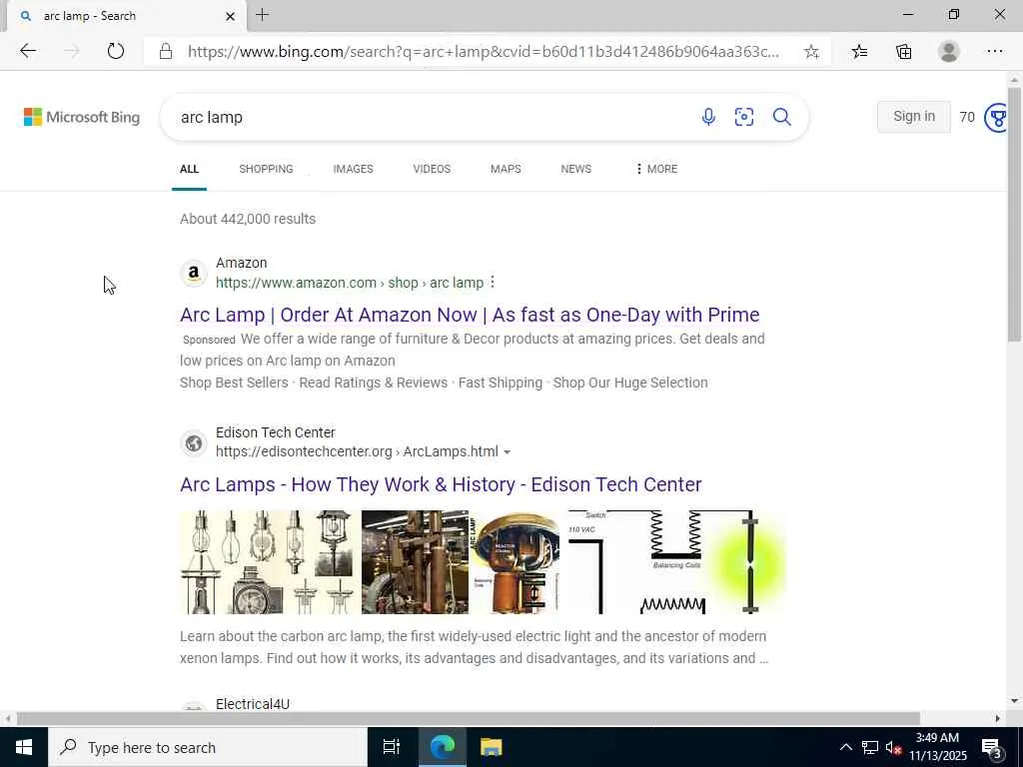Click the profile avatar icon
Screen dimensions: 1023x767
[949, 52]
